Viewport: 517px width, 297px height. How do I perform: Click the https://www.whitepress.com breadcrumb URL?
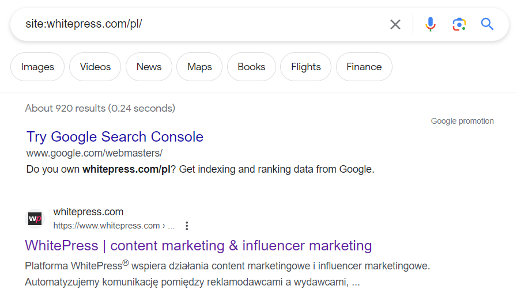[114, 226]
